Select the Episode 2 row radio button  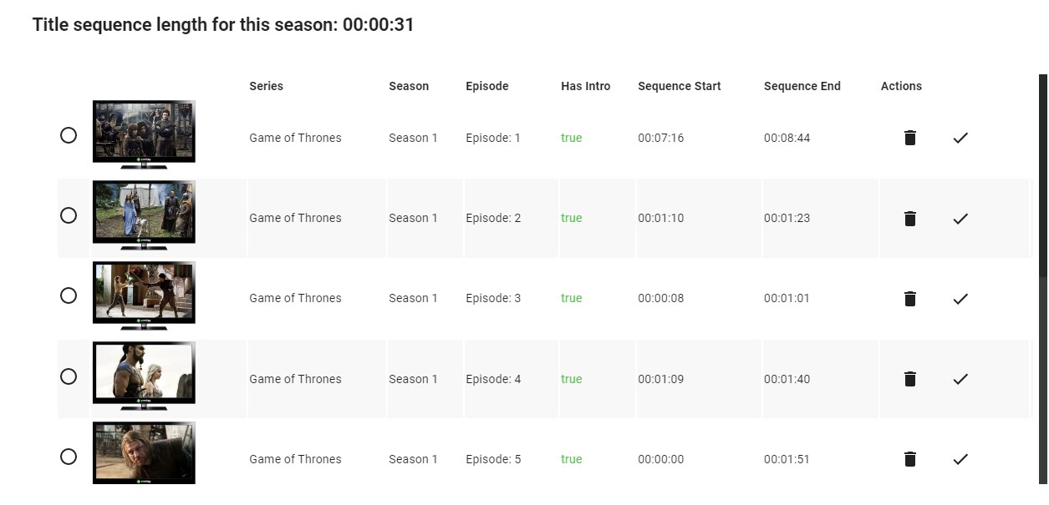(x=69, y=215)
